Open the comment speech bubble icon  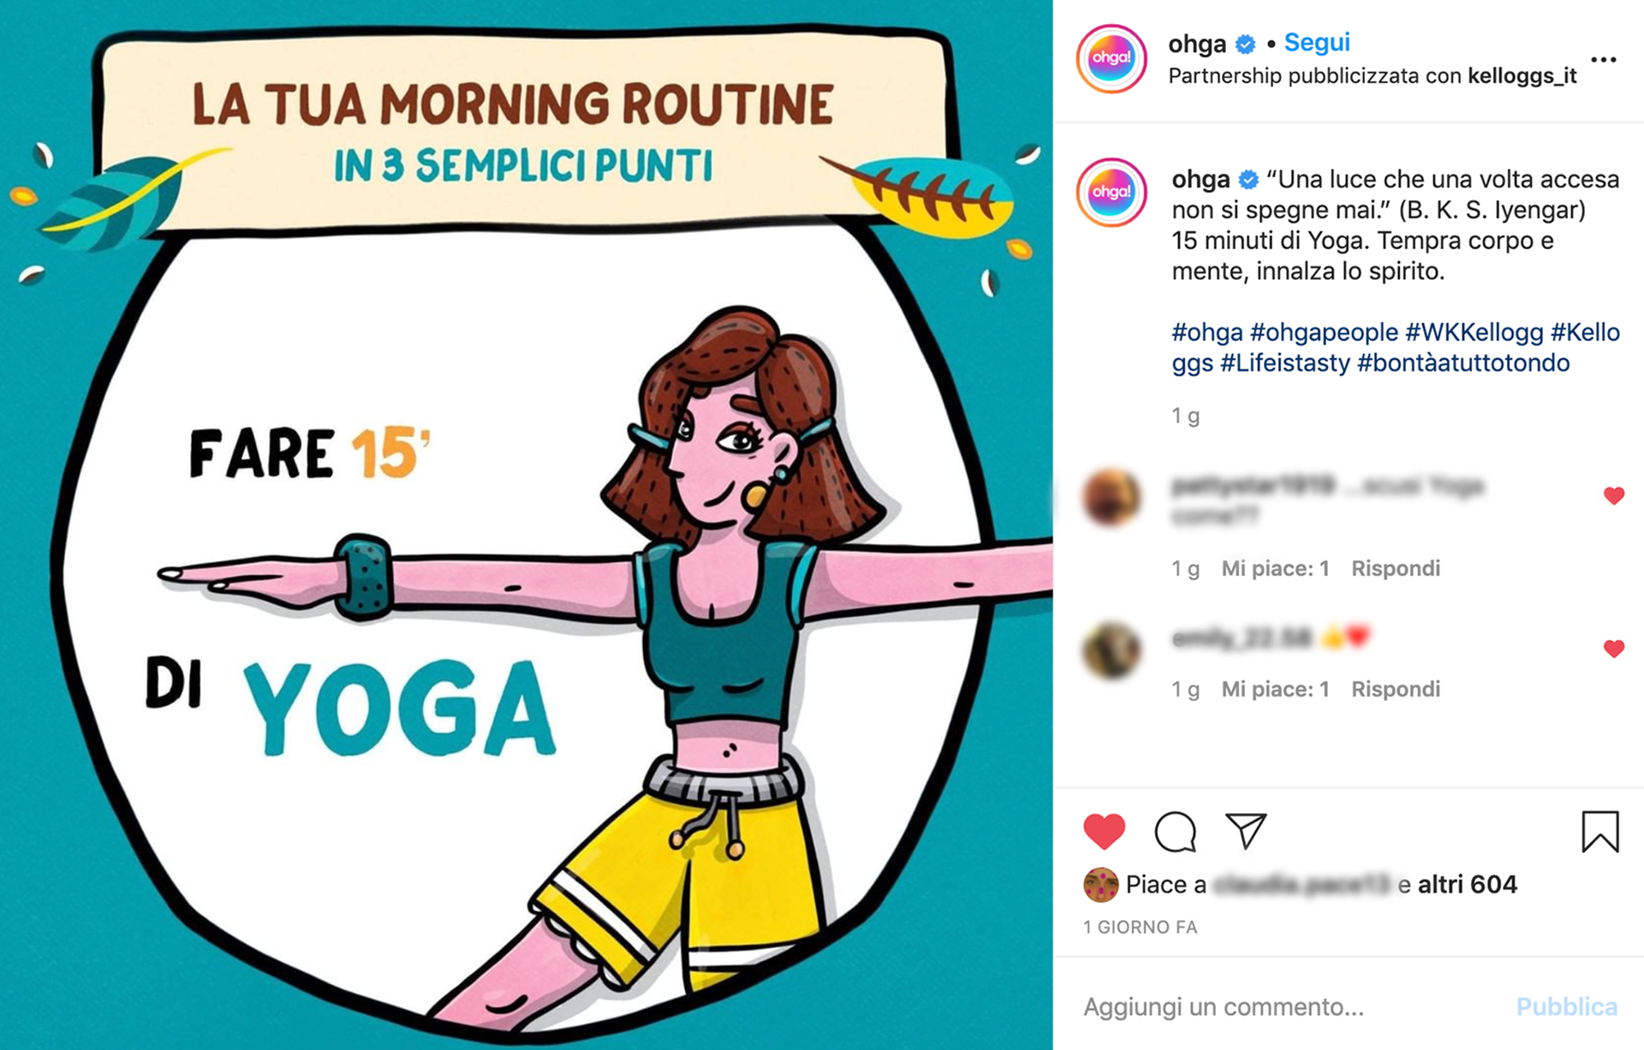1175,831
